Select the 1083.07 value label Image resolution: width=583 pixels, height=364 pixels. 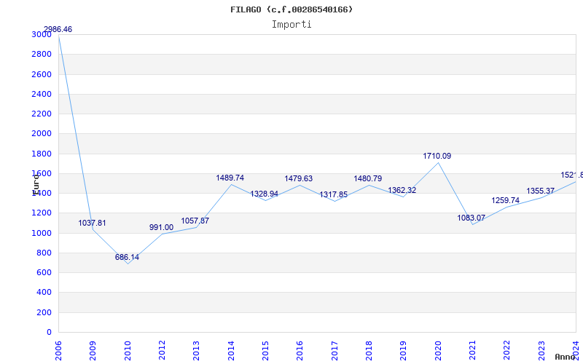click(x=471, y=218)
